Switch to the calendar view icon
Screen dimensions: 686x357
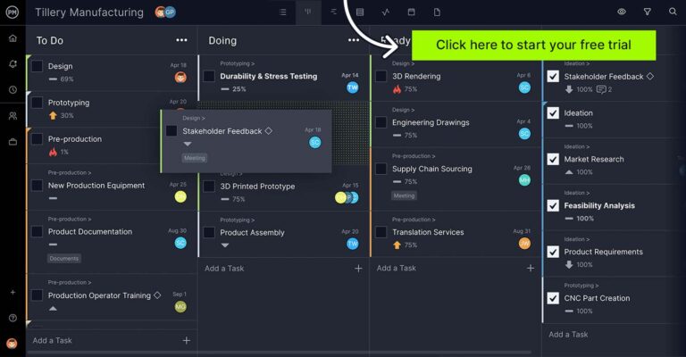tap(412, 12)
